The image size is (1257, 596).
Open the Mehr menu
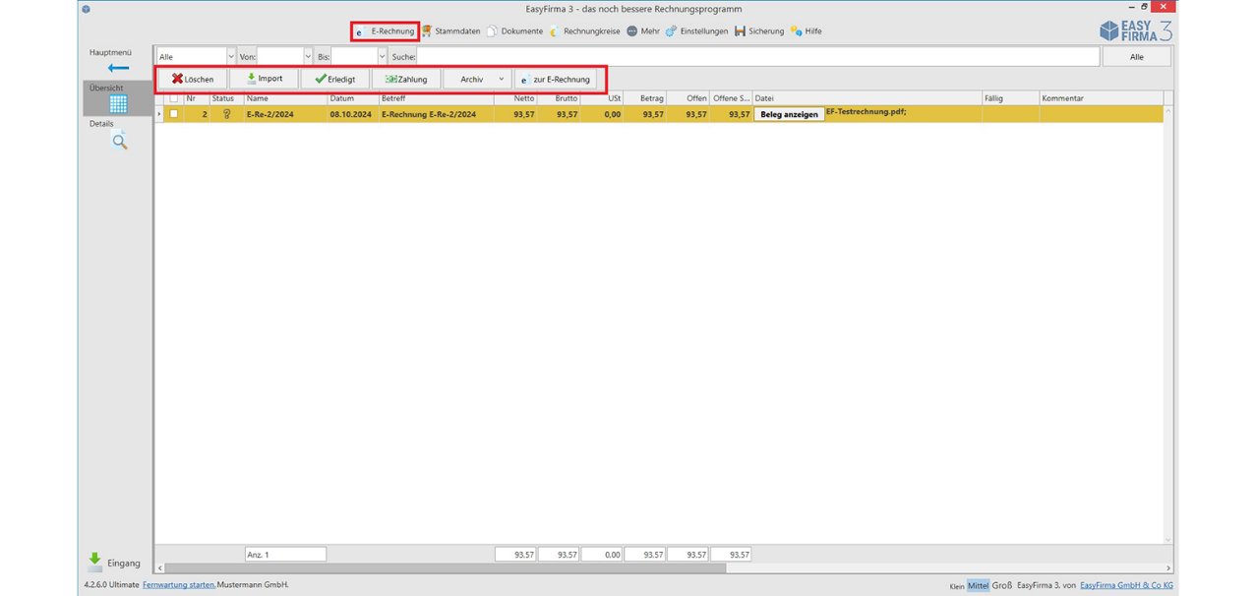tap(643, 31)
